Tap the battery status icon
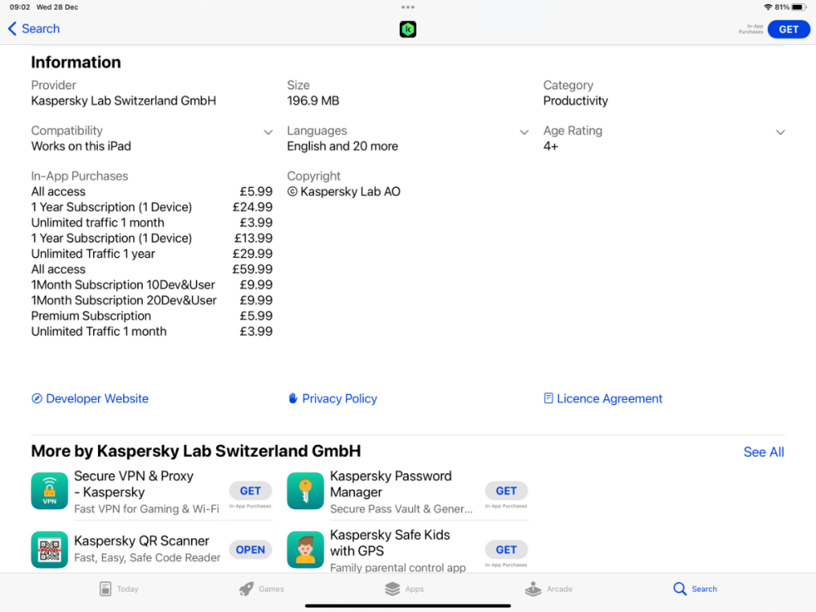 point(799,7)
